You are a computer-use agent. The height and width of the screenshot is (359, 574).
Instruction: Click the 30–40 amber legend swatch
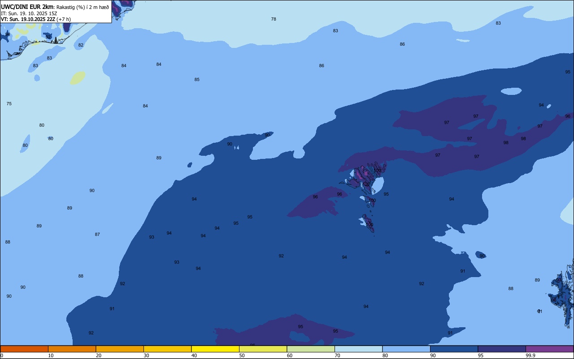pyautogui.click(x=167, y=349)
